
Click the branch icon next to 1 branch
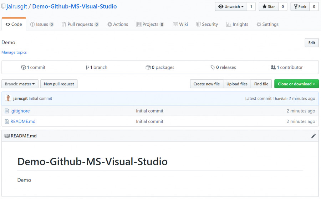(x=87, y=67)
